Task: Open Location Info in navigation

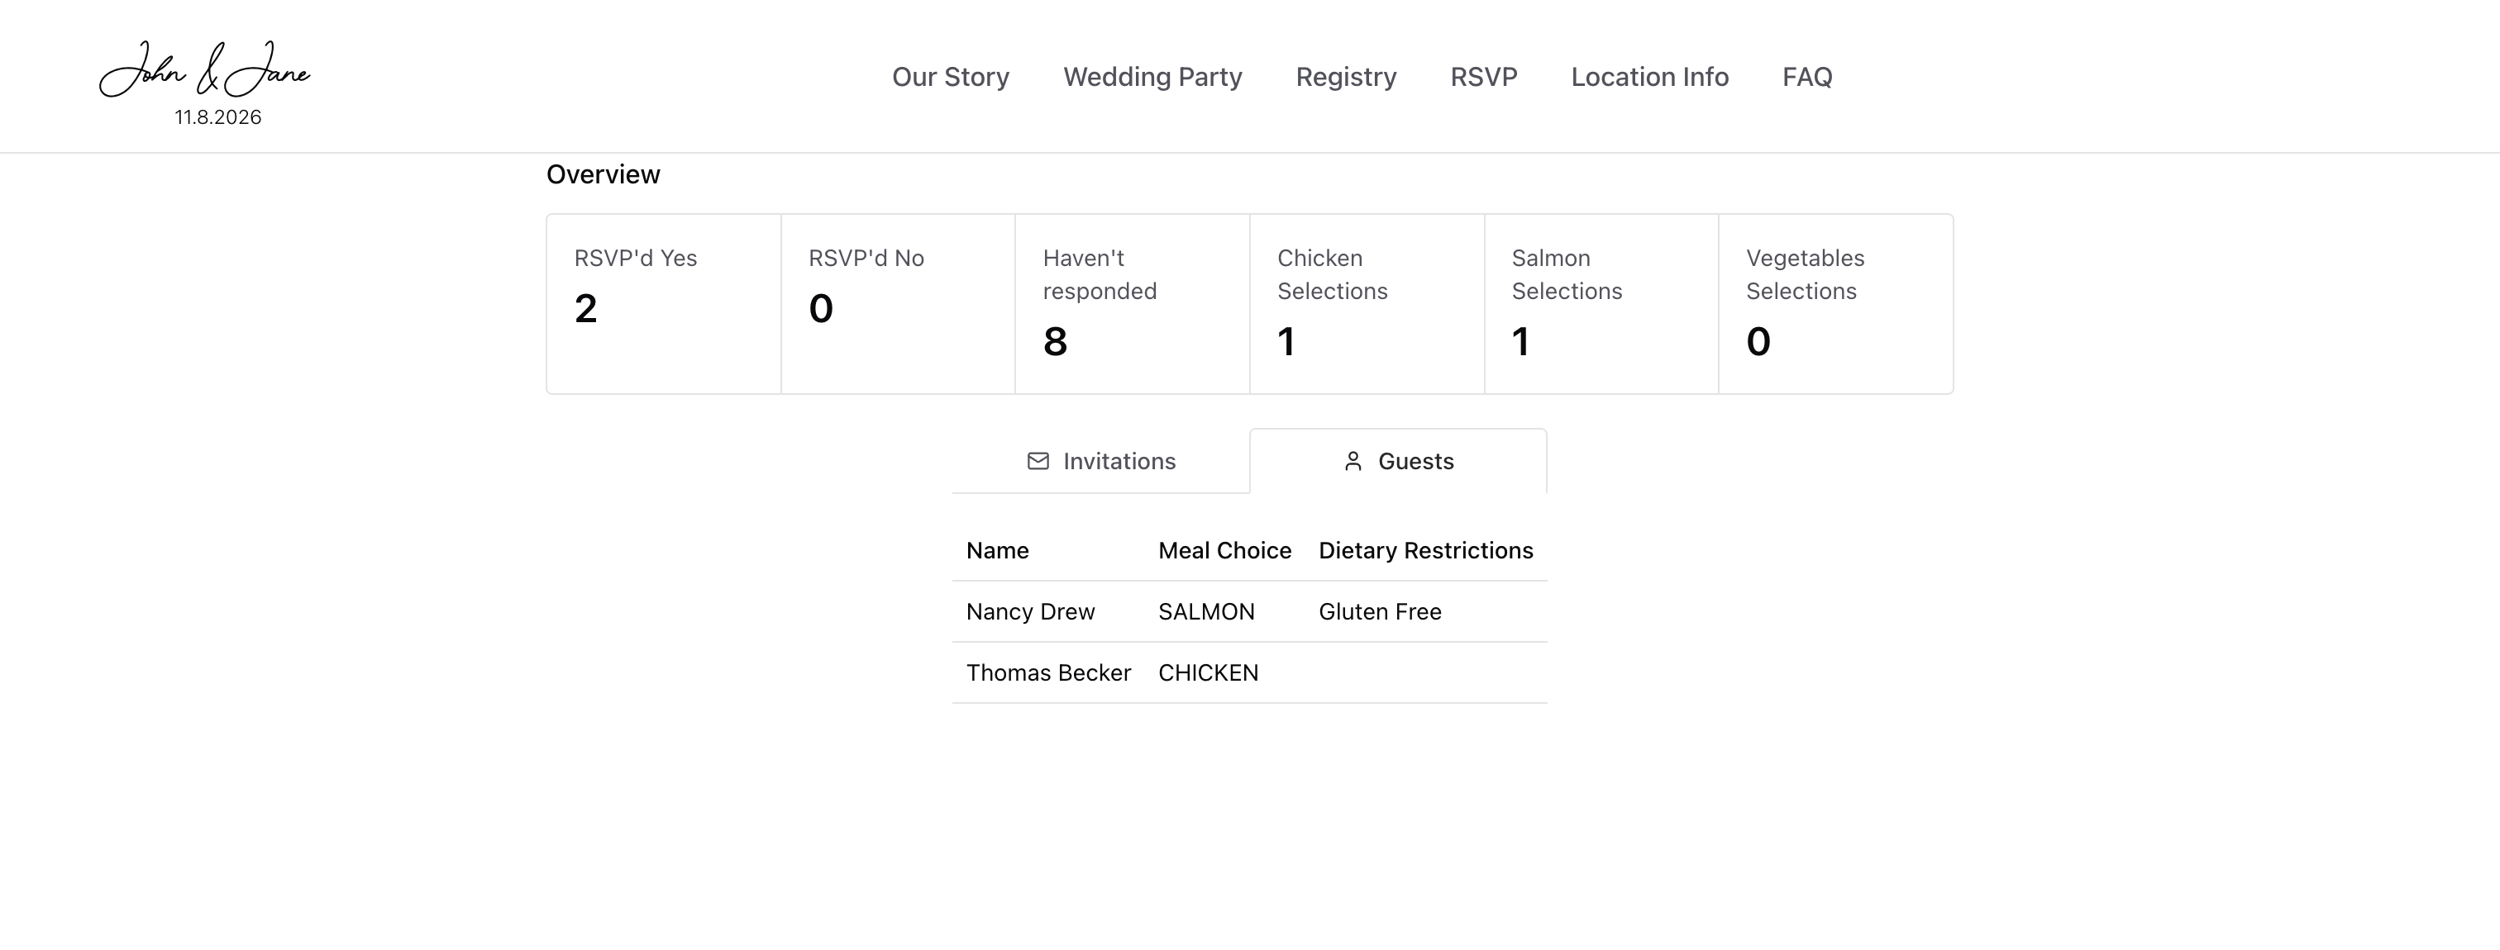Action: pos(1648,77)
